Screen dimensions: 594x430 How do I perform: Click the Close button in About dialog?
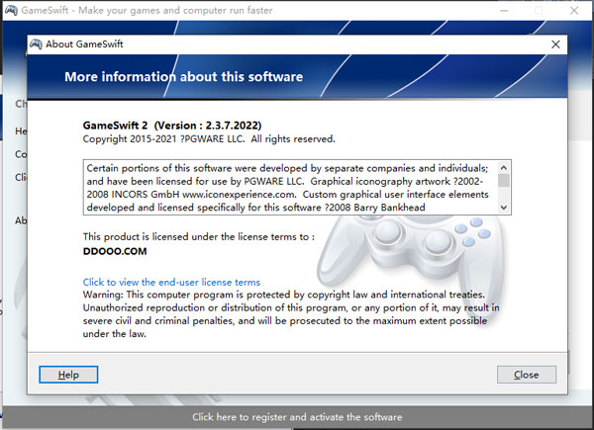[x=527, y=375]
